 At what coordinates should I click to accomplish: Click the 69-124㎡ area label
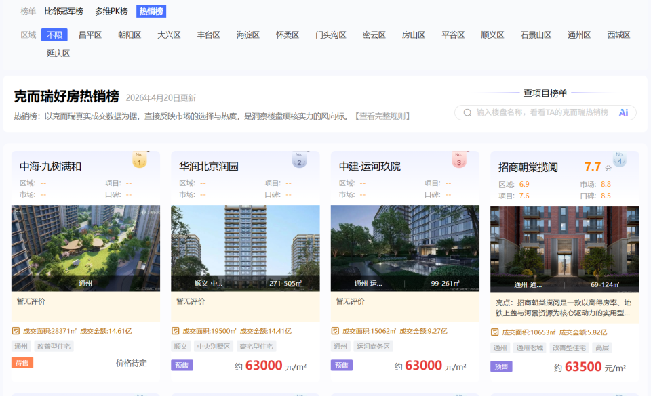605,284
